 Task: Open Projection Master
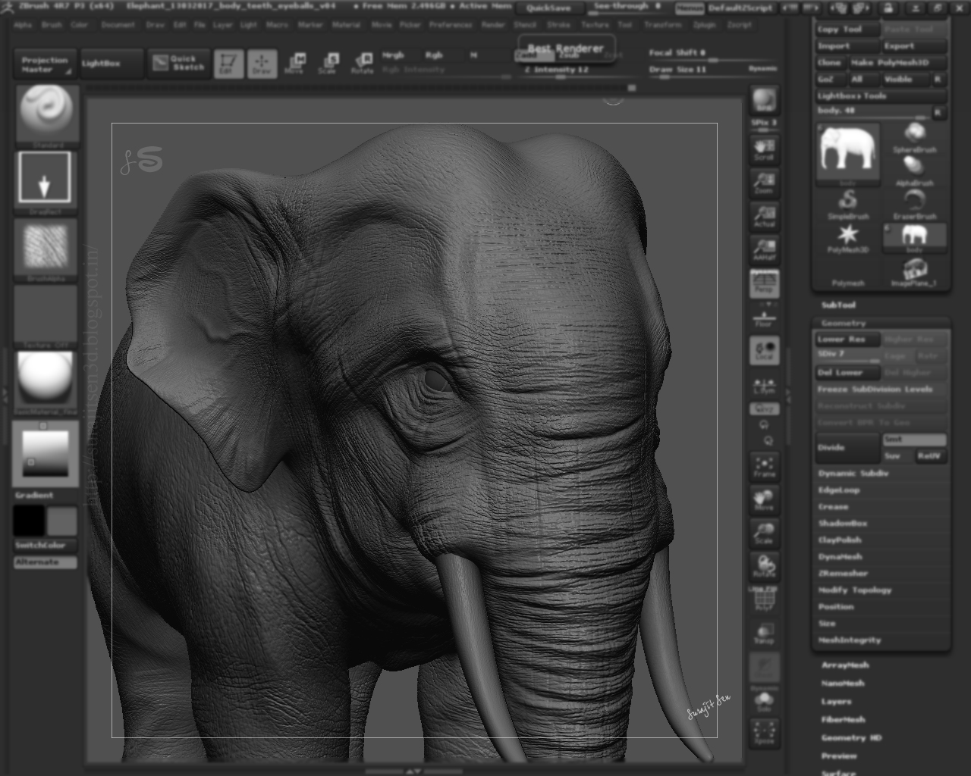click(x=45, y=64)
